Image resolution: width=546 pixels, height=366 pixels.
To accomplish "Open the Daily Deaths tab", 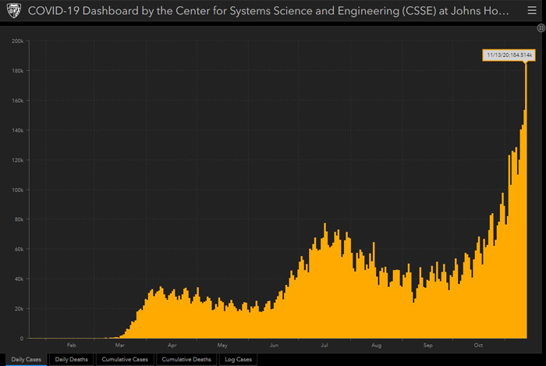I will [x=72, y=360].
